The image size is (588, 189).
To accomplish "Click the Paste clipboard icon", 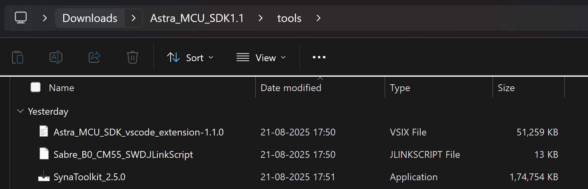I will click(x=18, y=58).
